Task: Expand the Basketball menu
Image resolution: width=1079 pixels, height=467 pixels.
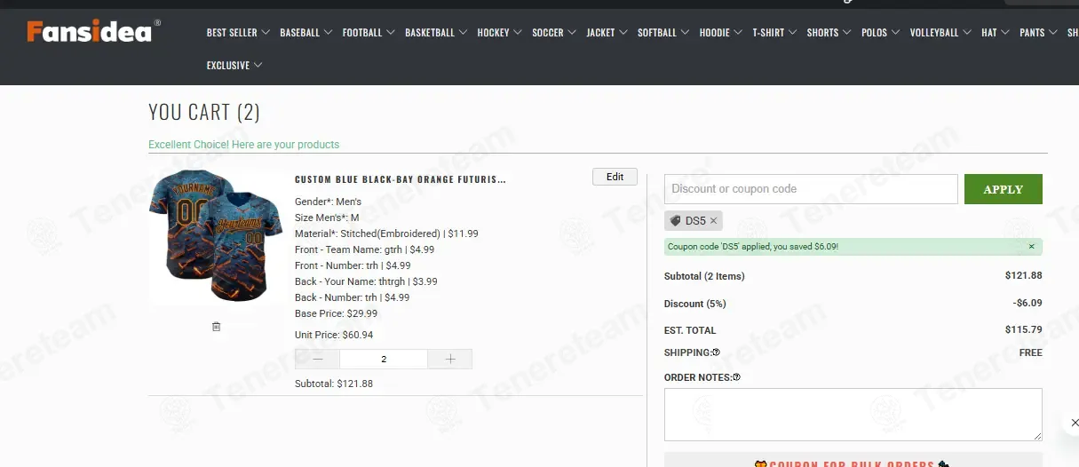Action: tap(435, 33)
